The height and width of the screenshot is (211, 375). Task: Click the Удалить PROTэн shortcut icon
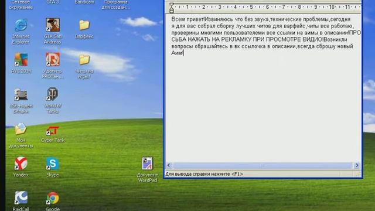(53, 59)
